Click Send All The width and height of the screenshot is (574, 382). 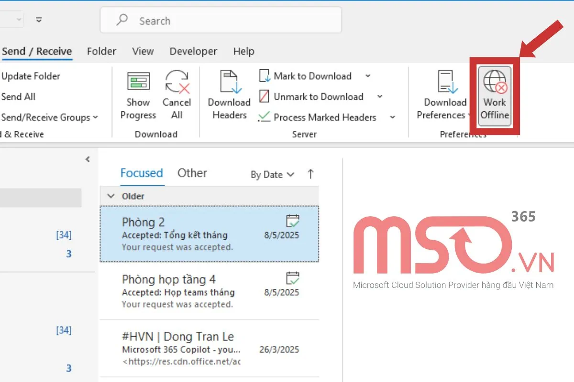pos(18,96)
